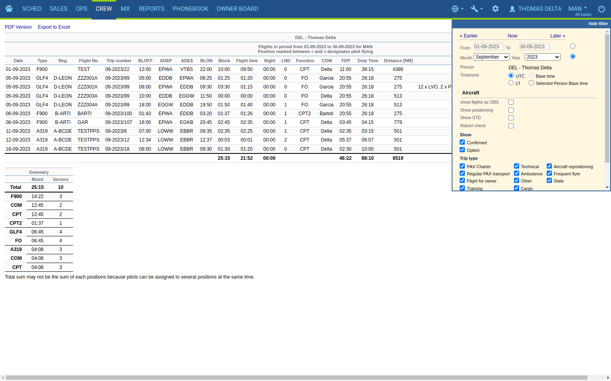Select the LT timezone radio button
611x381 pixels.
coord(511,83)
